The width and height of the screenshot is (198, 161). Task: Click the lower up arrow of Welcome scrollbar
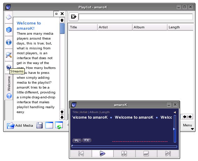pos(62,112)
